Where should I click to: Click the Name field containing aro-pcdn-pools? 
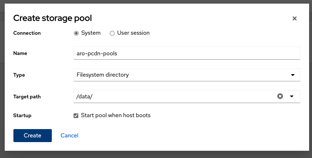pos(186,53)
